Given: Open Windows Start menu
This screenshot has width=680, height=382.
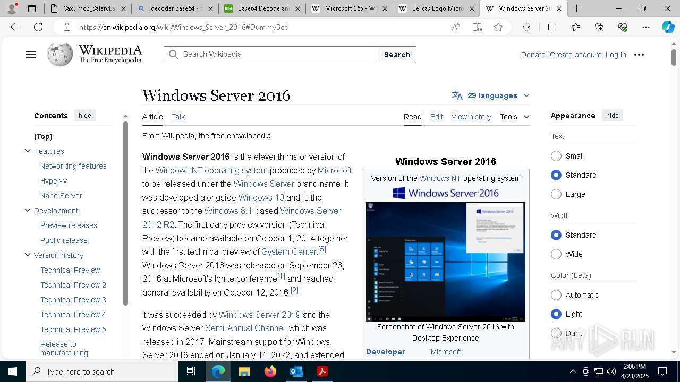Looking at the screenshot, I should click(x=13, y=371).
